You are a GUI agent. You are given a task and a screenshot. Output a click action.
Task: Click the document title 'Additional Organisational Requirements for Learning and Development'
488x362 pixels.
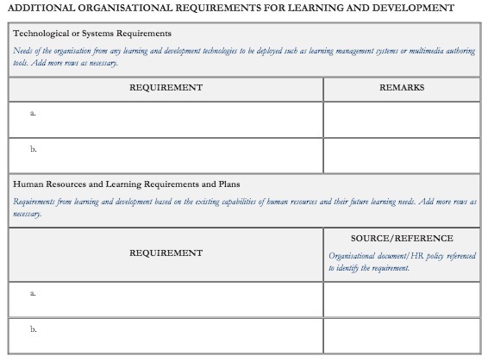[x=231, y=8]
